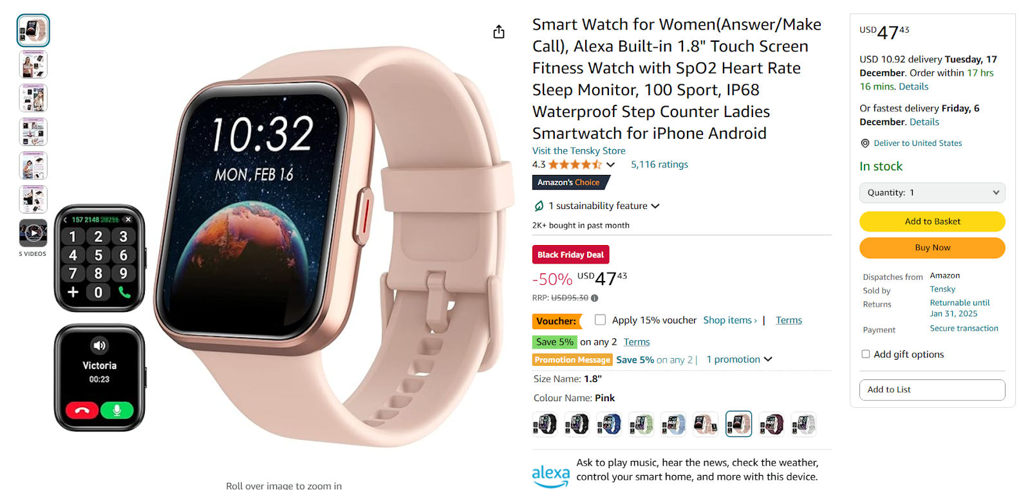Click Add to Basket button
This screenshot has height=490, width=1030.
[x=932, y=221]
